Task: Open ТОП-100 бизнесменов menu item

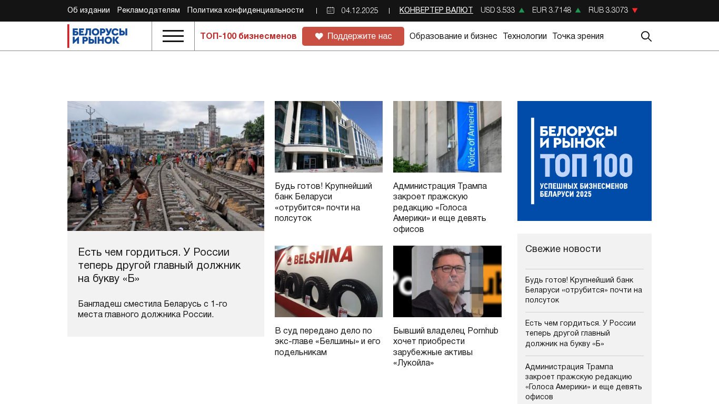Action: coord(248,36)
